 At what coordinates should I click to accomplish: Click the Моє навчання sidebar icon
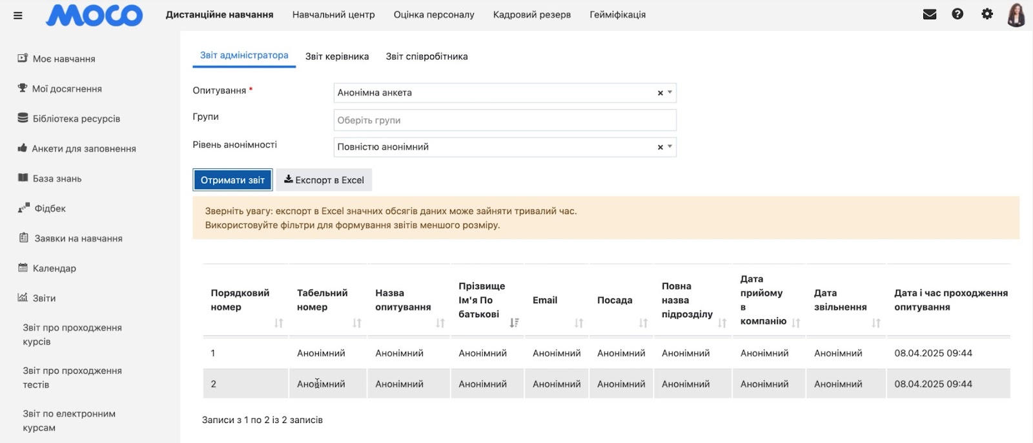pyautogui.click(x=23, y=58)
